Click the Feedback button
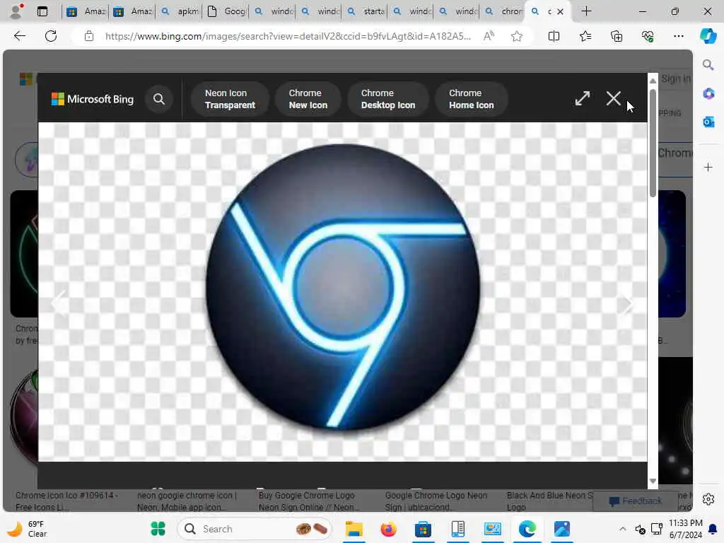This screenshot has height=543, width=724. [635, 501]
